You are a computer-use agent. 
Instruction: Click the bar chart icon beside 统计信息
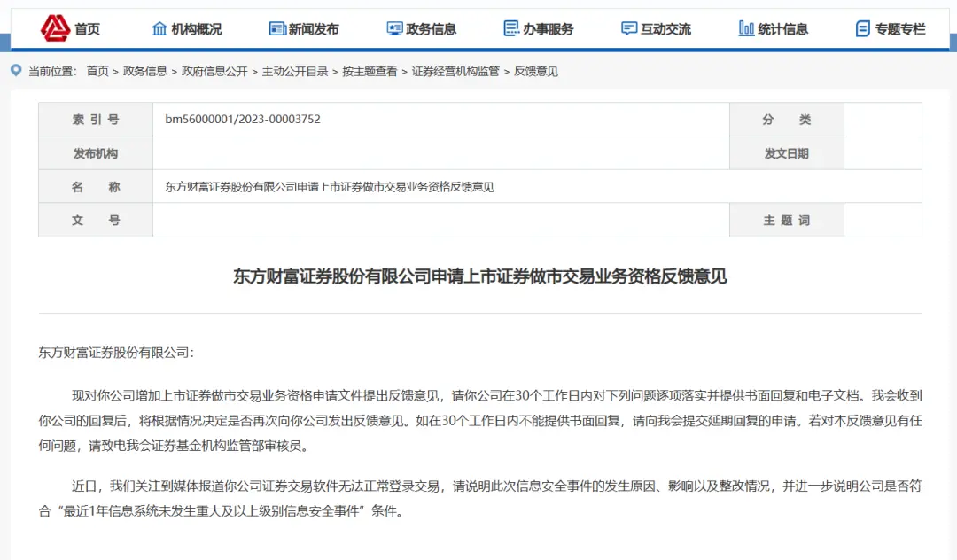746,28
